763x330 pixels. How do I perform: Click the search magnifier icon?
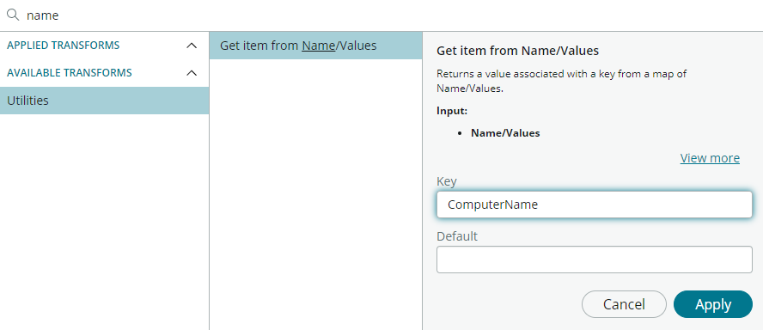click(13, 15)
